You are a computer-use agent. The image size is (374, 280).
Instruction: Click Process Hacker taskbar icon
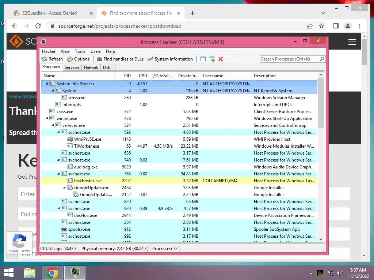[x=75, y=273]
